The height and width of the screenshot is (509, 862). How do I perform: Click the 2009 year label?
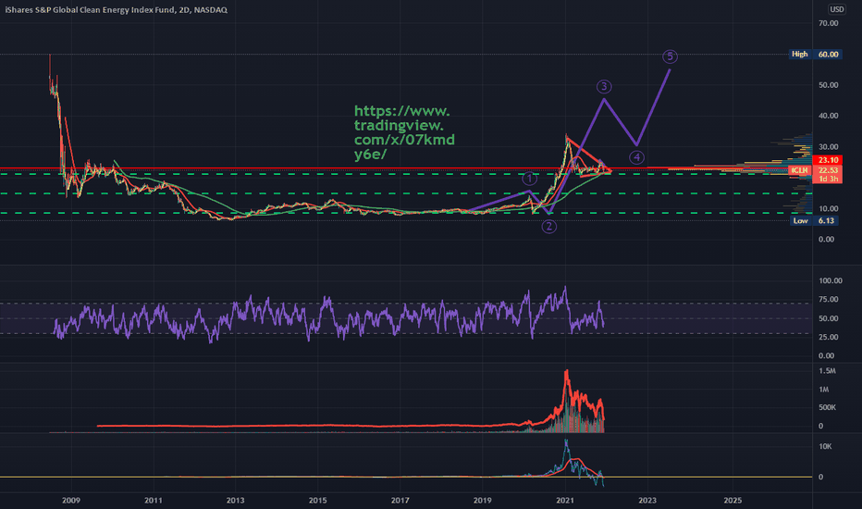pyautogui.click(x=71, y=500)
